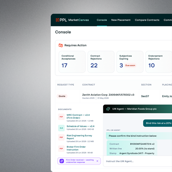Click PDF icon for MRC Contract v2.4
The height and width of the screenshot is (172, 172).
(x=61, y=117)
